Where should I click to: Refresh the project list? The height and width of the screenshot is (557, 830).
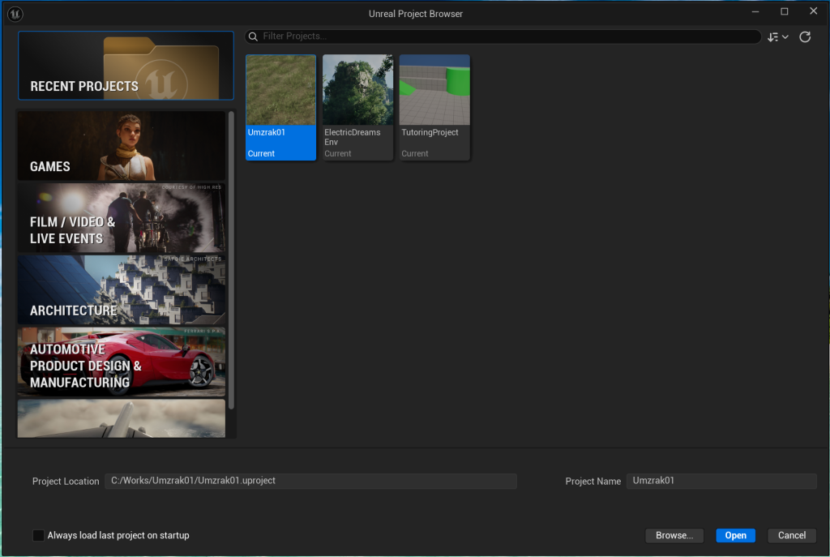tap(805, 36)
